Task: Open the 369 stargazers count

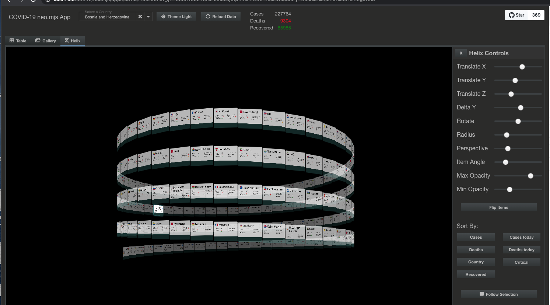Action: pyautogui.click(x=536, y=15)
